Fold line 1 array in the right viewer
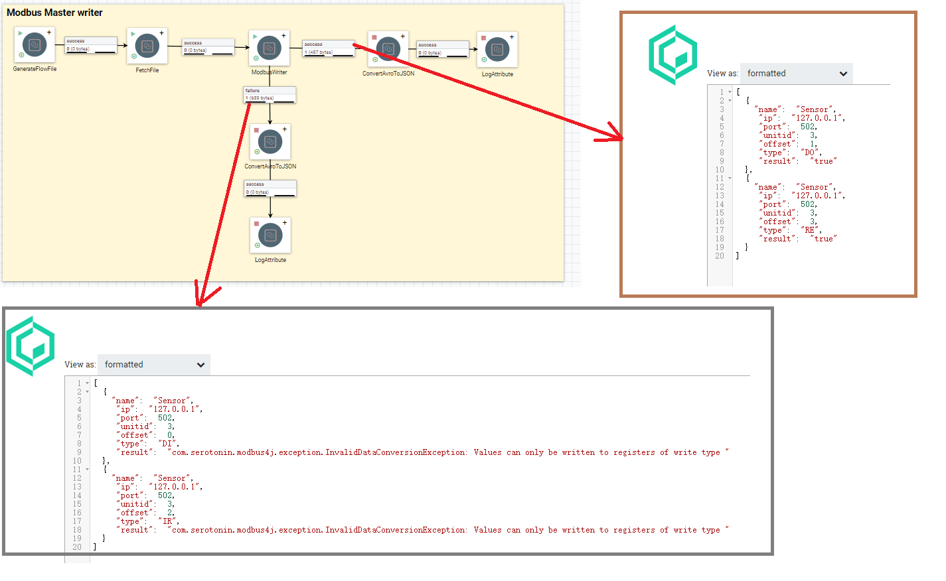 (730, 92)
